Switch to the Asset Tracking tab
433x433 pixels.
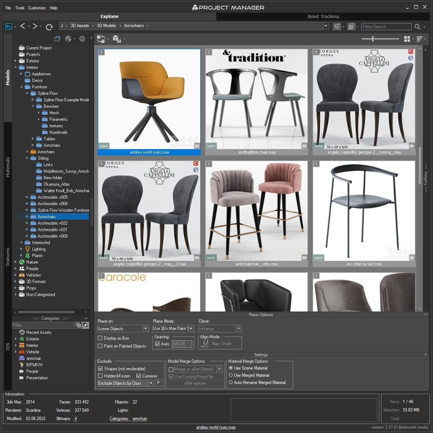(323, 16)
